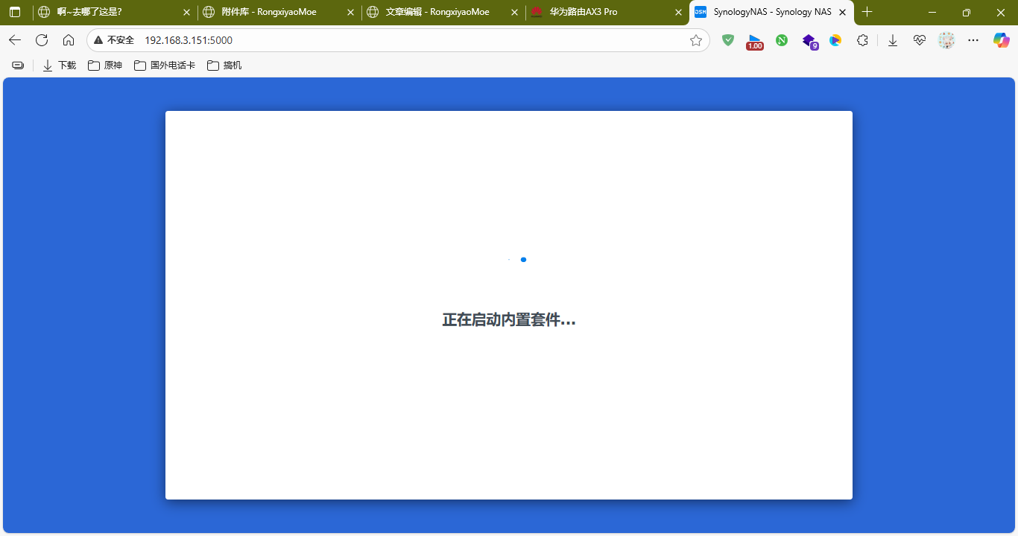Open the browser home page
Image resolution: width=1018 pixels, height=536 pixels.
pos(69,40)
